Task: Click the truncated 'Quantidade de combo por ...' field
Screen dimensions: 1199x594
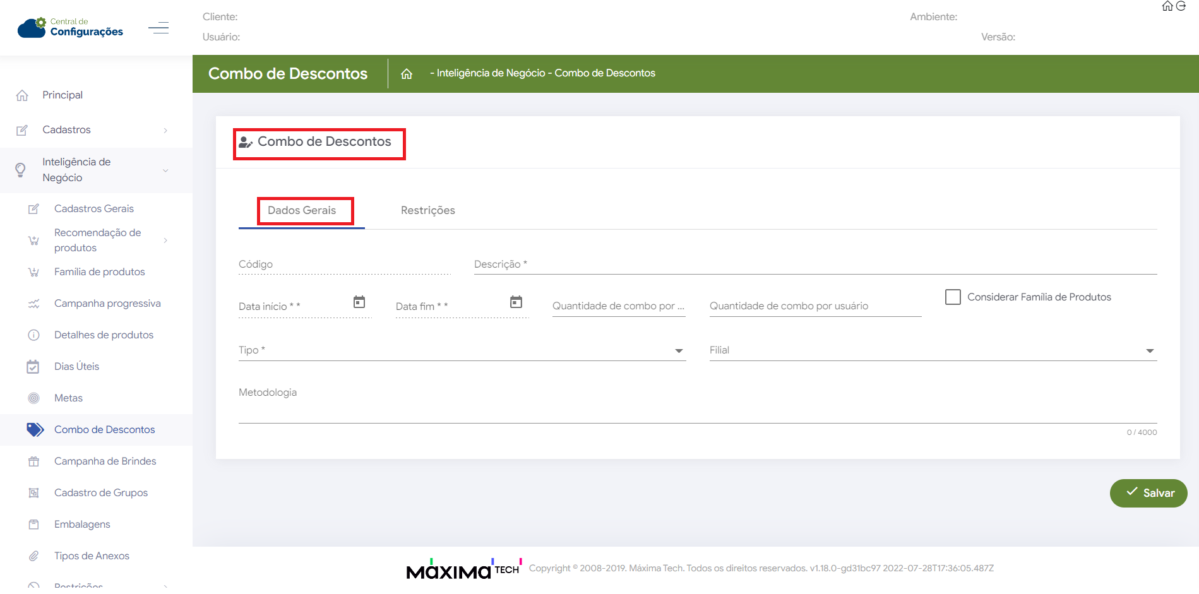Action: [619, 306]
